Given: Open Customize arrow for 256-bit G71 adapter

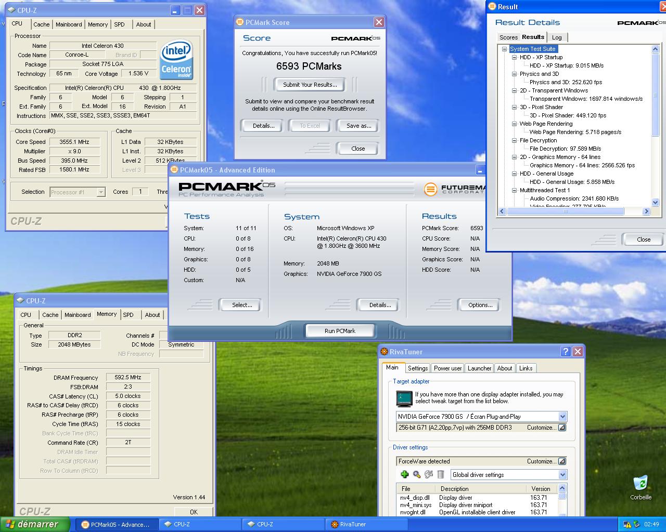Looking at the screenshot, I should [562, 428].
